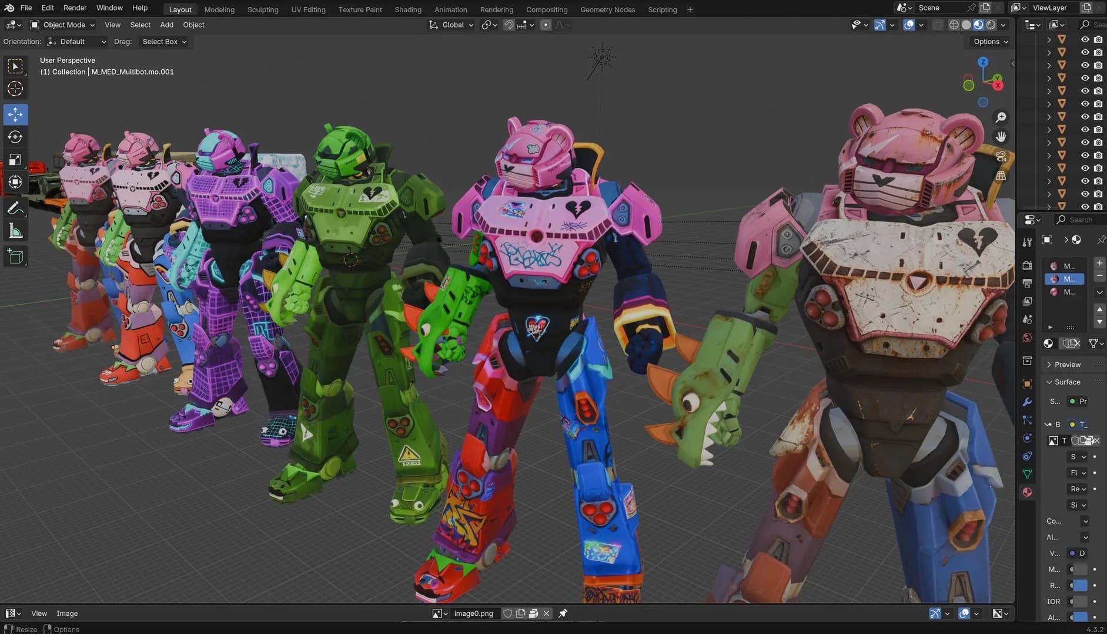Click the Options button in the viewport
The width and height of the screenshot is (1107, 634).
click(989, 41)
